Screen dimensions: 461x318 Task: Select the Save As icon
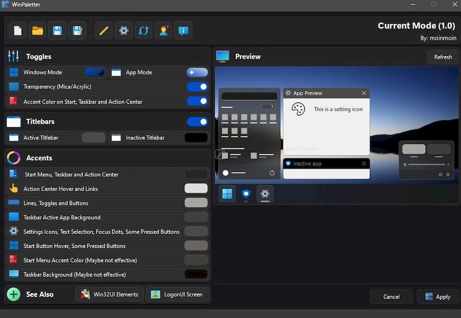pyautogui.click(x=77, y=30)
